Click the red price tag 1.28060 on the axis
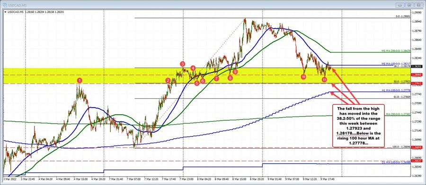This screenshot has height=185, width=426. tap(416, 75)
